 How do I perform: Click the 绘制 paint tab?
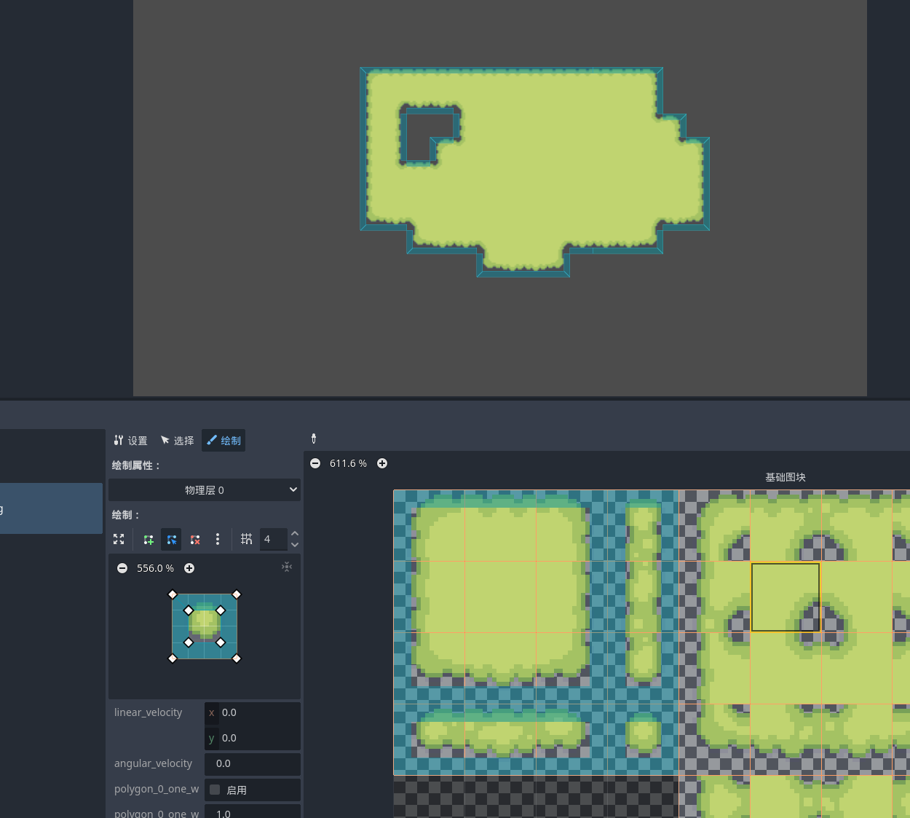(223, 441)
